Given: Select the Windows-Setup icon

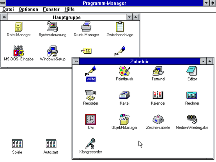Looking at the screenshot, I should (52, 51).
